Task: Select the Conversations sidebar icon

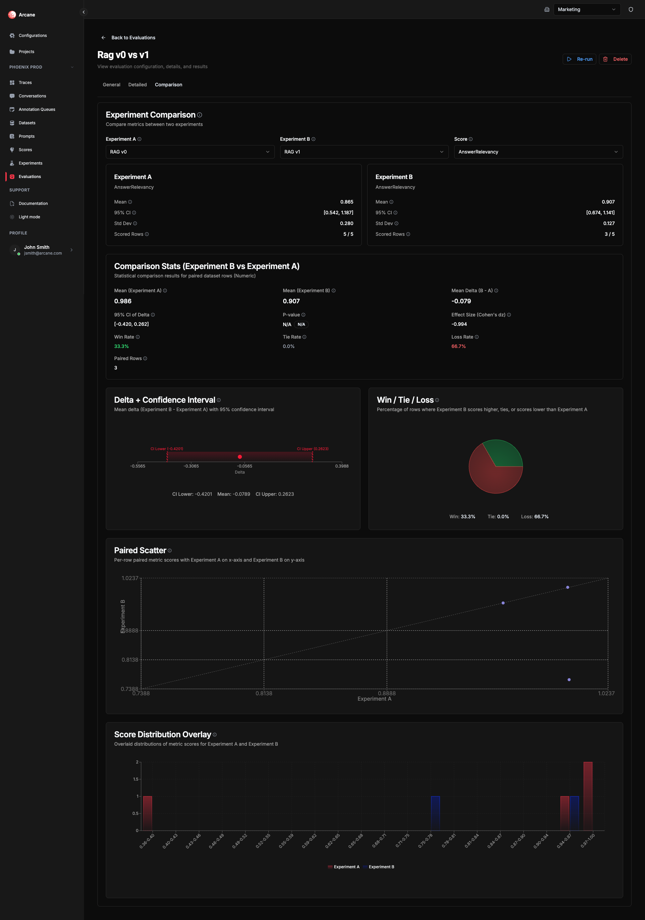Action: click(x=12, y=96)
